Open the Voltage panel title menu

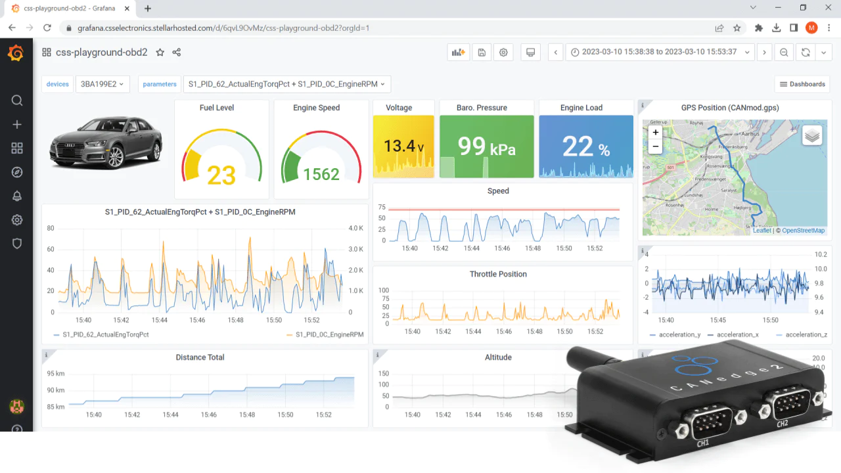tap(399, 108)
